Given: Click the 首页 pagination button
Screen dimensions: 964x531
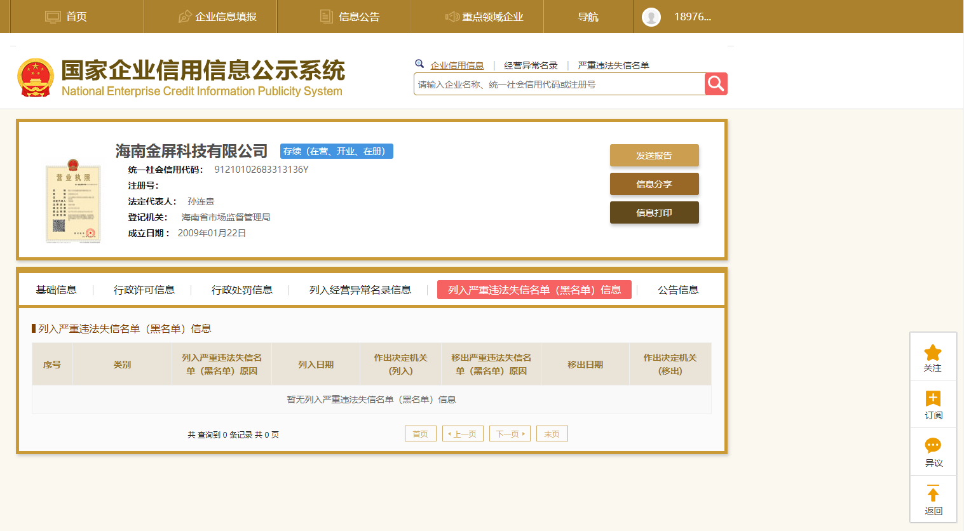Looking at the screenshot, I should 421,434.
